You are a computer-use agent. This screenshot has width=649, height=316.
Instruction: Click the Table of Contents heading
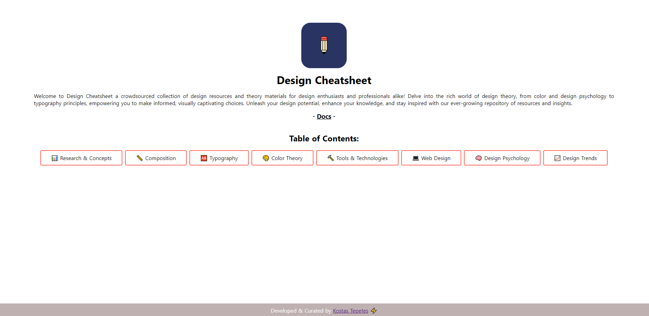coord(324,139)
